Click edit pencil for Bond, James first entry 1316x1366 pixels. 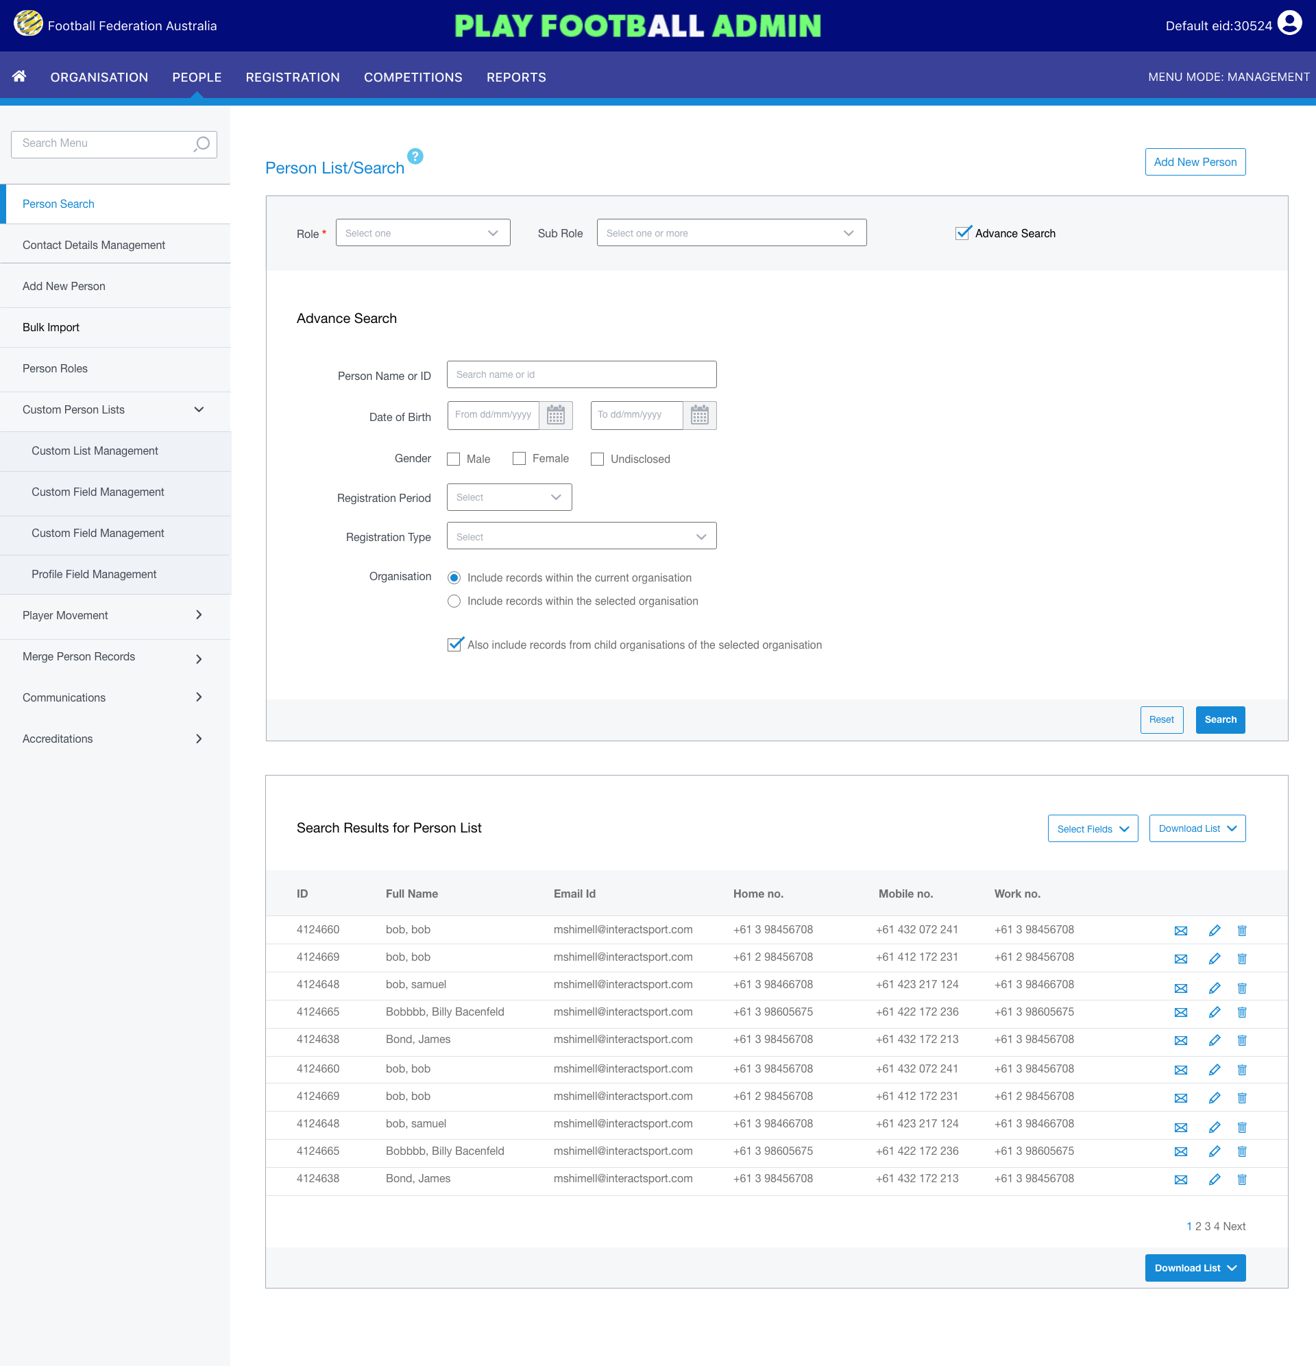(1215, 1040)
